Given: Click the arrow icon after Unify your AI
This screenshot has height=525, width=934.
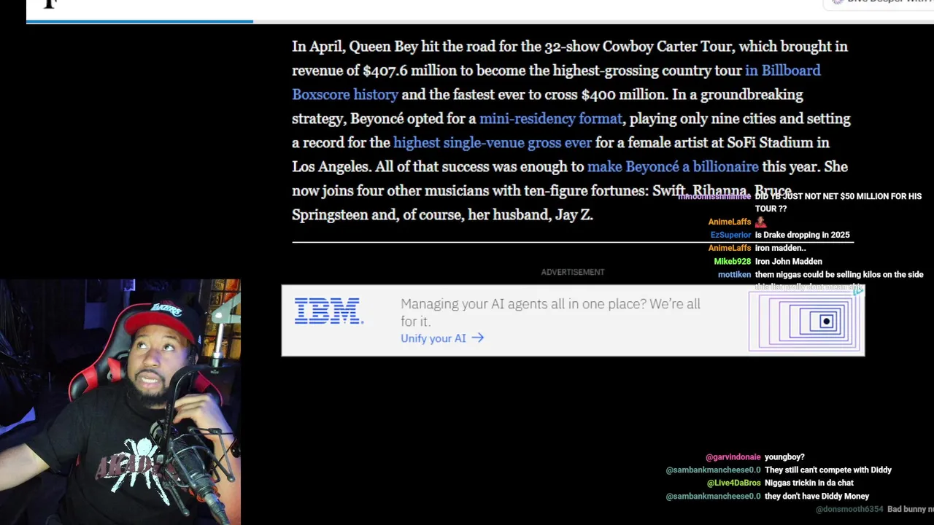Looking at the screenshot, I should [x=478, y=338].
